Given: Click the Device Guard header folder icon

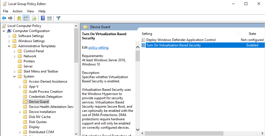Looking at the screenshot, I should click(86, 27).
